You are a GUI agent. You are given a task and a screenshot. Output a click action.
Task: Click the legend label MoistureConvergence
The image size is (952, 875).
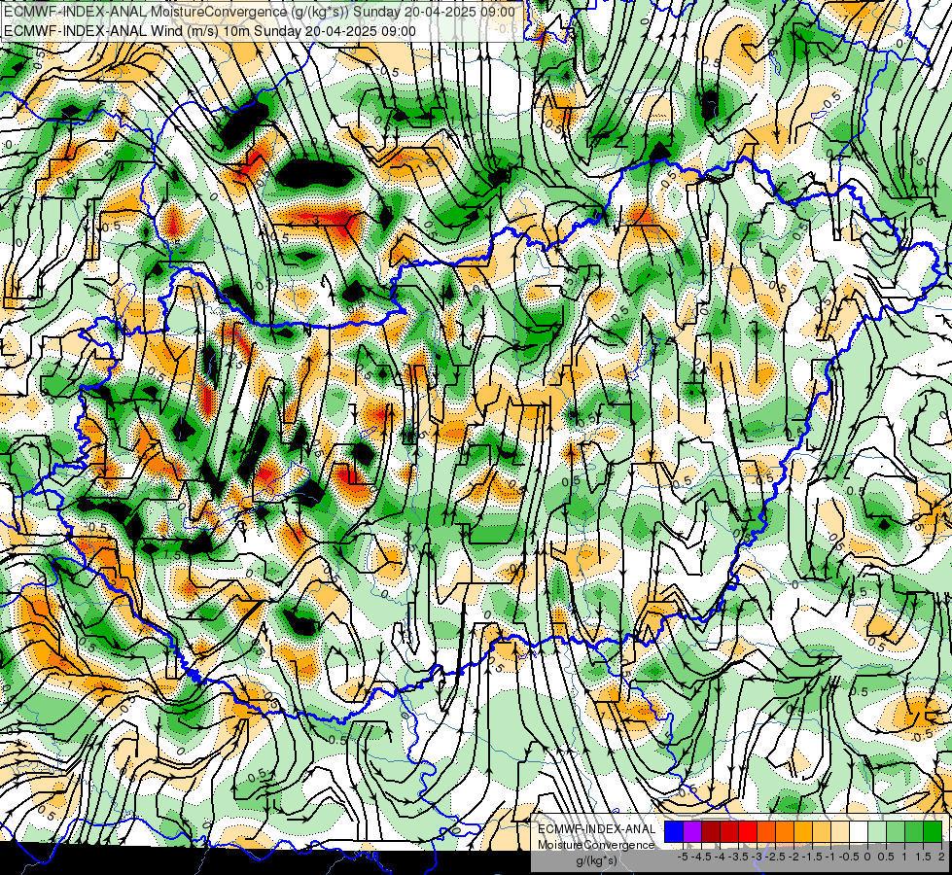596,845
